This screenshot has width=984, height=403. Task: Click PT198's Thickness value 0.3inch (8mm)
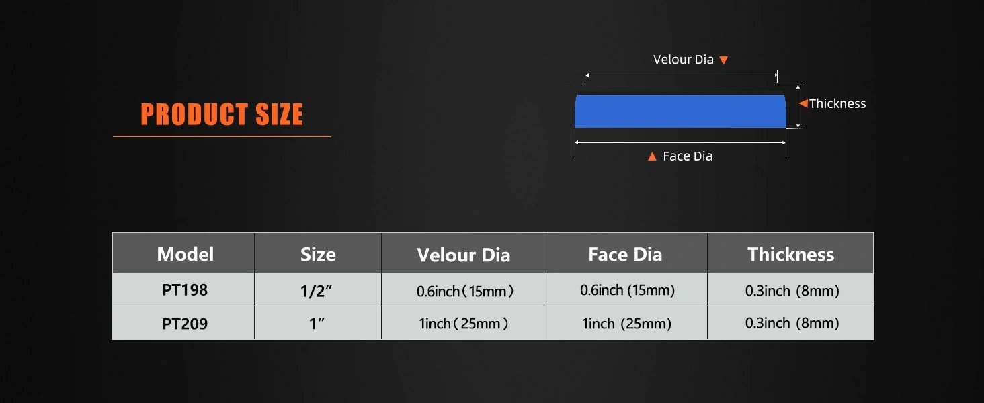click(x=792, y=291)
